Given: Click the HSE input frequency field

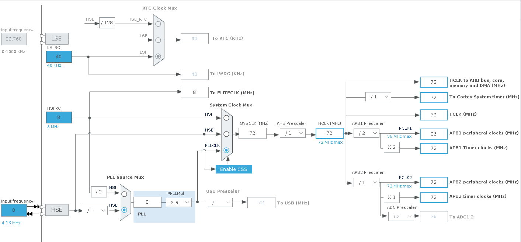Looking at the screenshot, I should (14, 210).
